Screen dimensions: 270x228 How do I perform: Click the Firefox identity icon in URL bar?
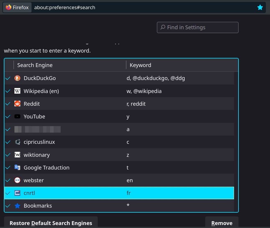click(x=9, y=7)
